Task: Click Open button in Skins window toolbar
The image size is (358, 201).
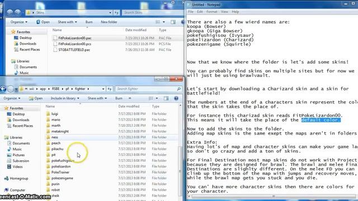Action: pos(43,22)
